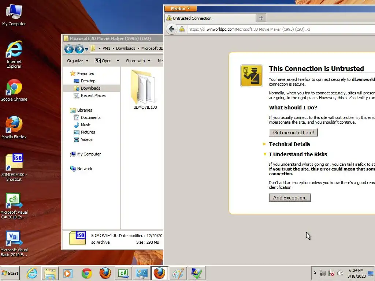Open Google Chrome desktop shortcut

[14, 90]
